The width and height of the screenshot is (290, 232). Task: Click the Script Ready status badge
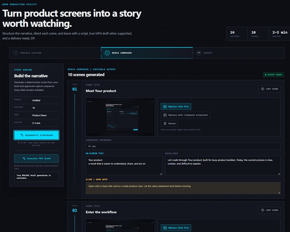(x=273, y=75)
